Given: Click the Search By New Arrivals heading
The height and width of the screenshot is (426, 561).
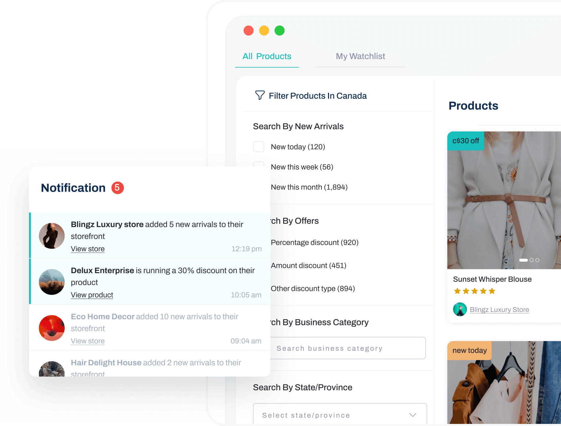Looking at the screenshot, I should tap(298, 126).
